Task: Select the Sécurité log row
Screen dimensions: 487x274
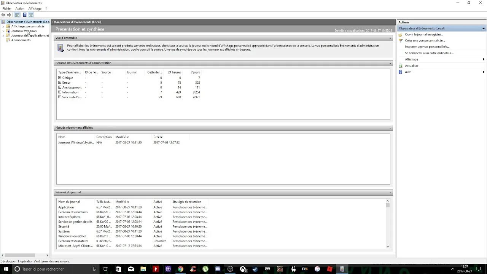Action: (x=133, y=226)
